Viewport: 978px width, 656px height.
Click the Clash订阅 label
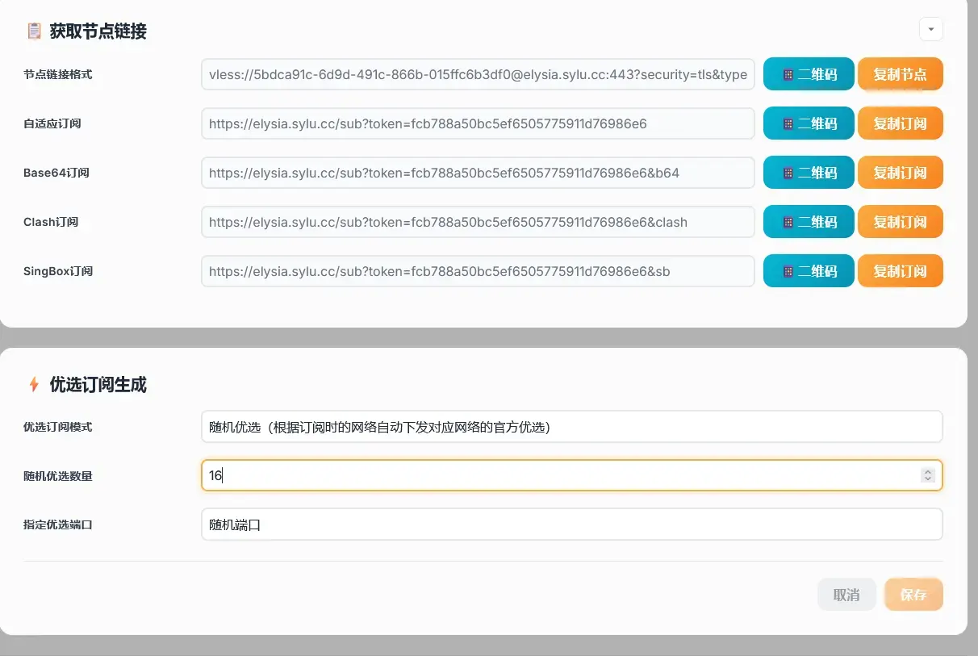[x=51, y=222]
